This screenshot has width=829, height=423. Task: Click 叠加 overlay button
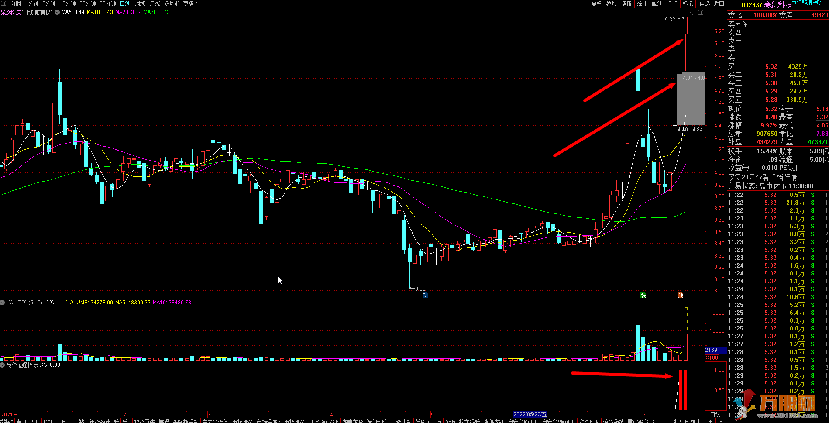point(611,3)
